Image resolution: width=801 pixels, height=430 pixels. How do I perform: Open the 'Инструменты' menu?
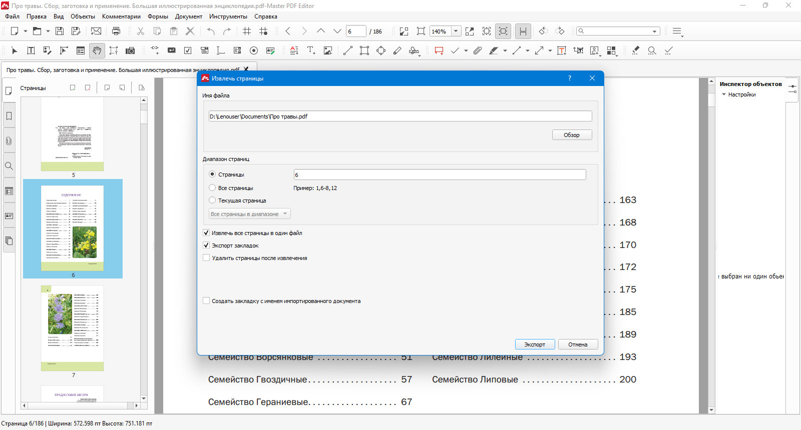[x=228, y=16]
